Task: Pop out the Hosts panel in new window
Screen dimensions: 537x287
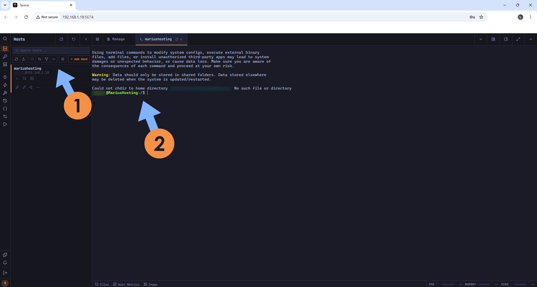Action: point(61,39)
